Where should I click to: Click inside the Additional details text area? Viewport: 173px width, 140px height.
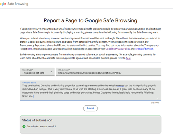(91, 90)
